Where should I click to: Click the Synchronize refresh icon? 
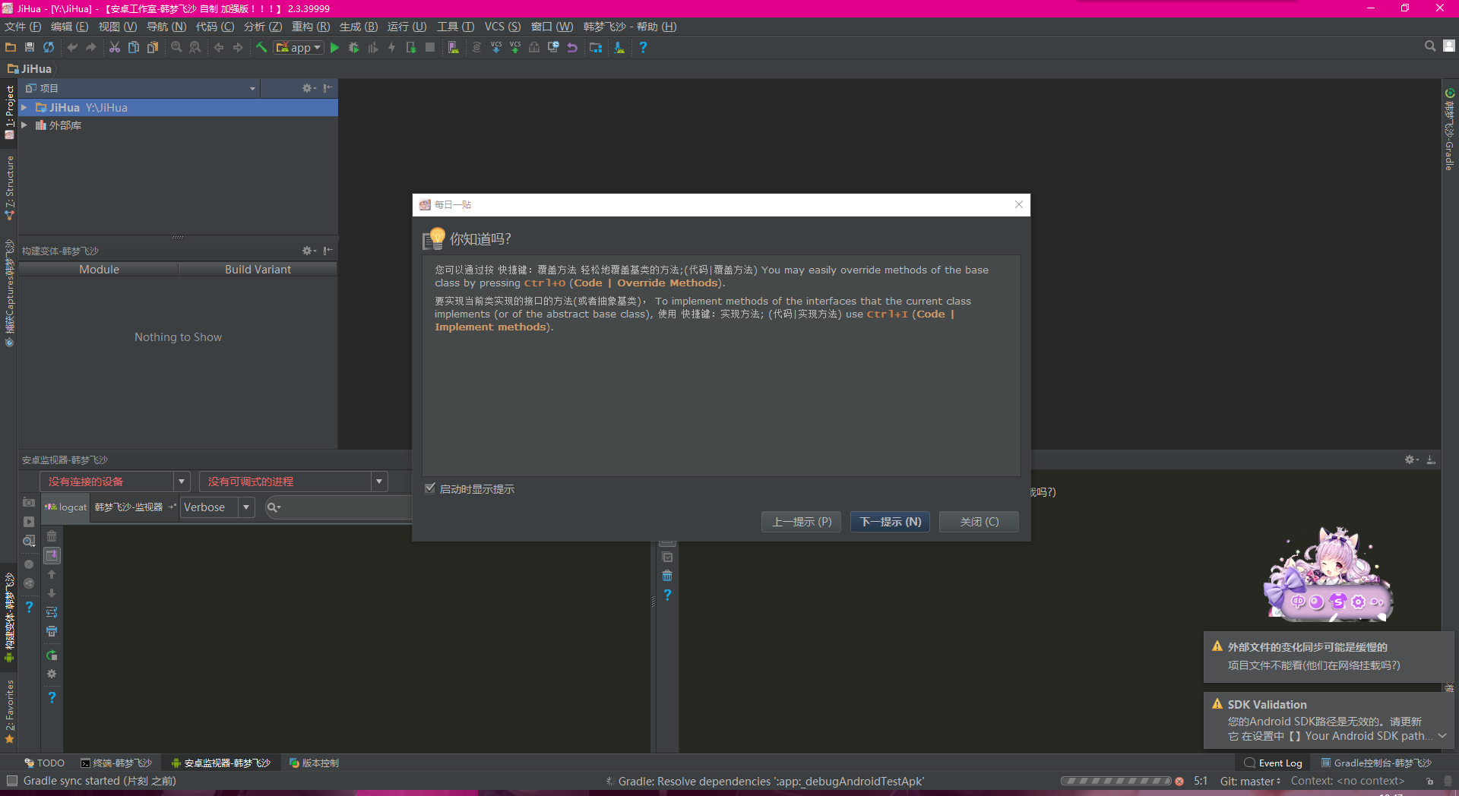(49, 47)
